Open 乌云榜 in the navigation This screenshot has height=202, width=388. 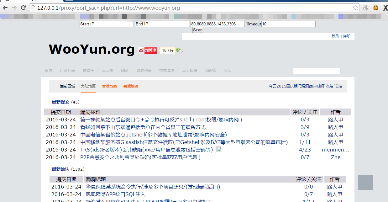[x=108, y=71]
